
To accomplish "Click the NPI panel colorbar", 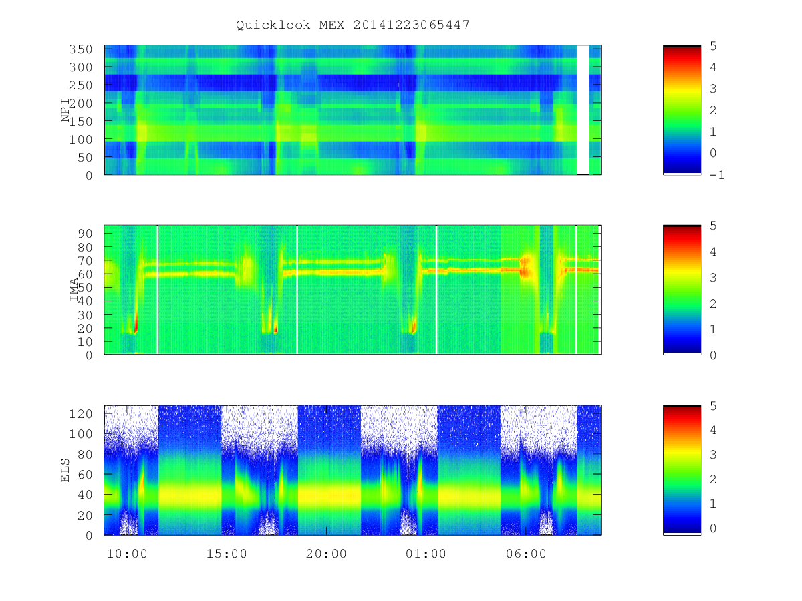I will [682, 110].
